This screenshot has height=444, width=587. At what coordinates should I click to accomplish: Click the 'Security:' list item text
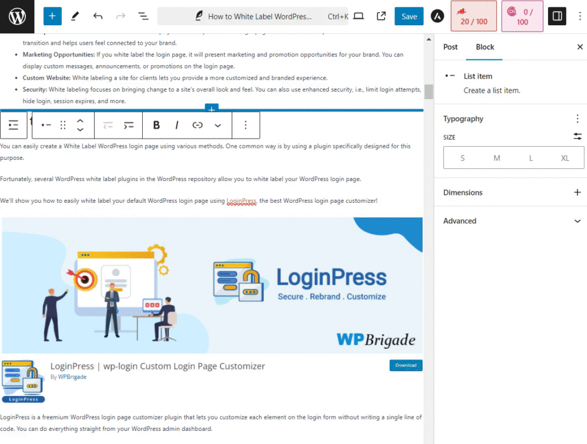(x=222, y=95)
